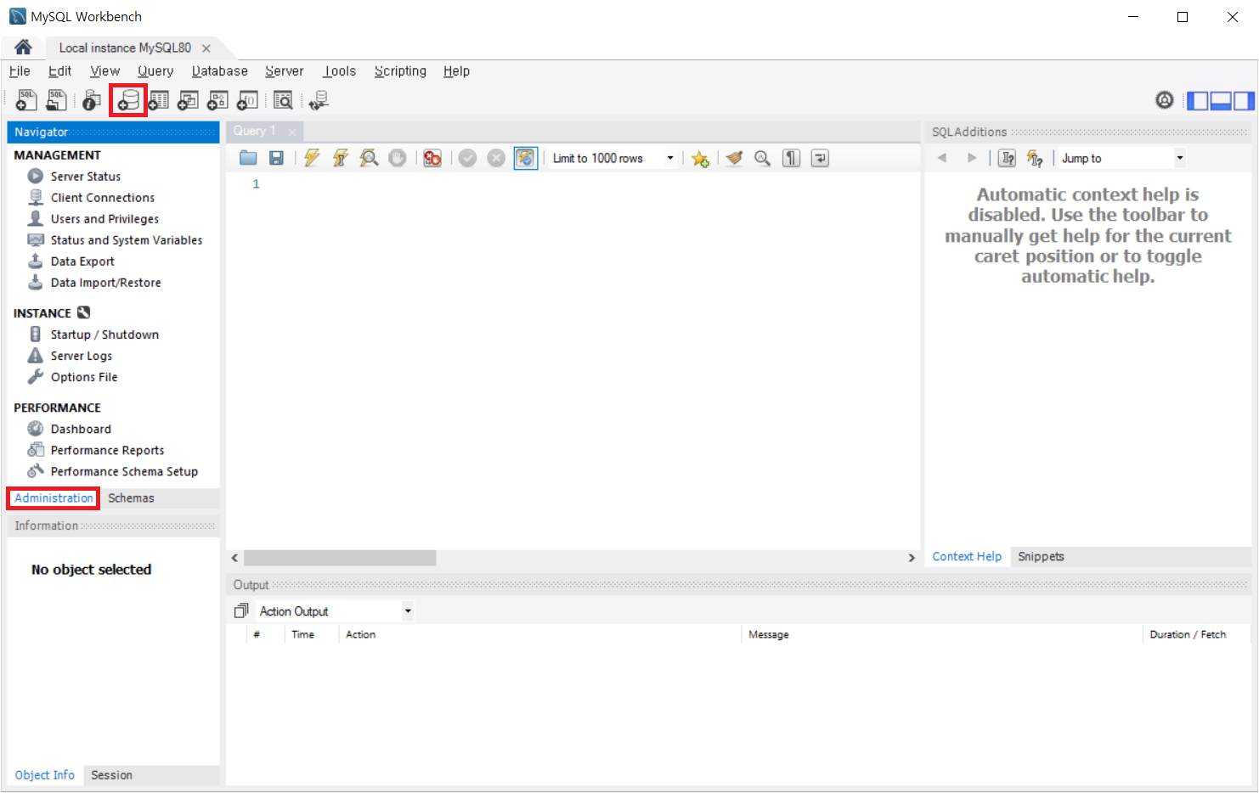The image size is (1259, 793).
Task: Create a new schema using the toolbar icon
Action: pyautogui.click(x=128, y=100)
